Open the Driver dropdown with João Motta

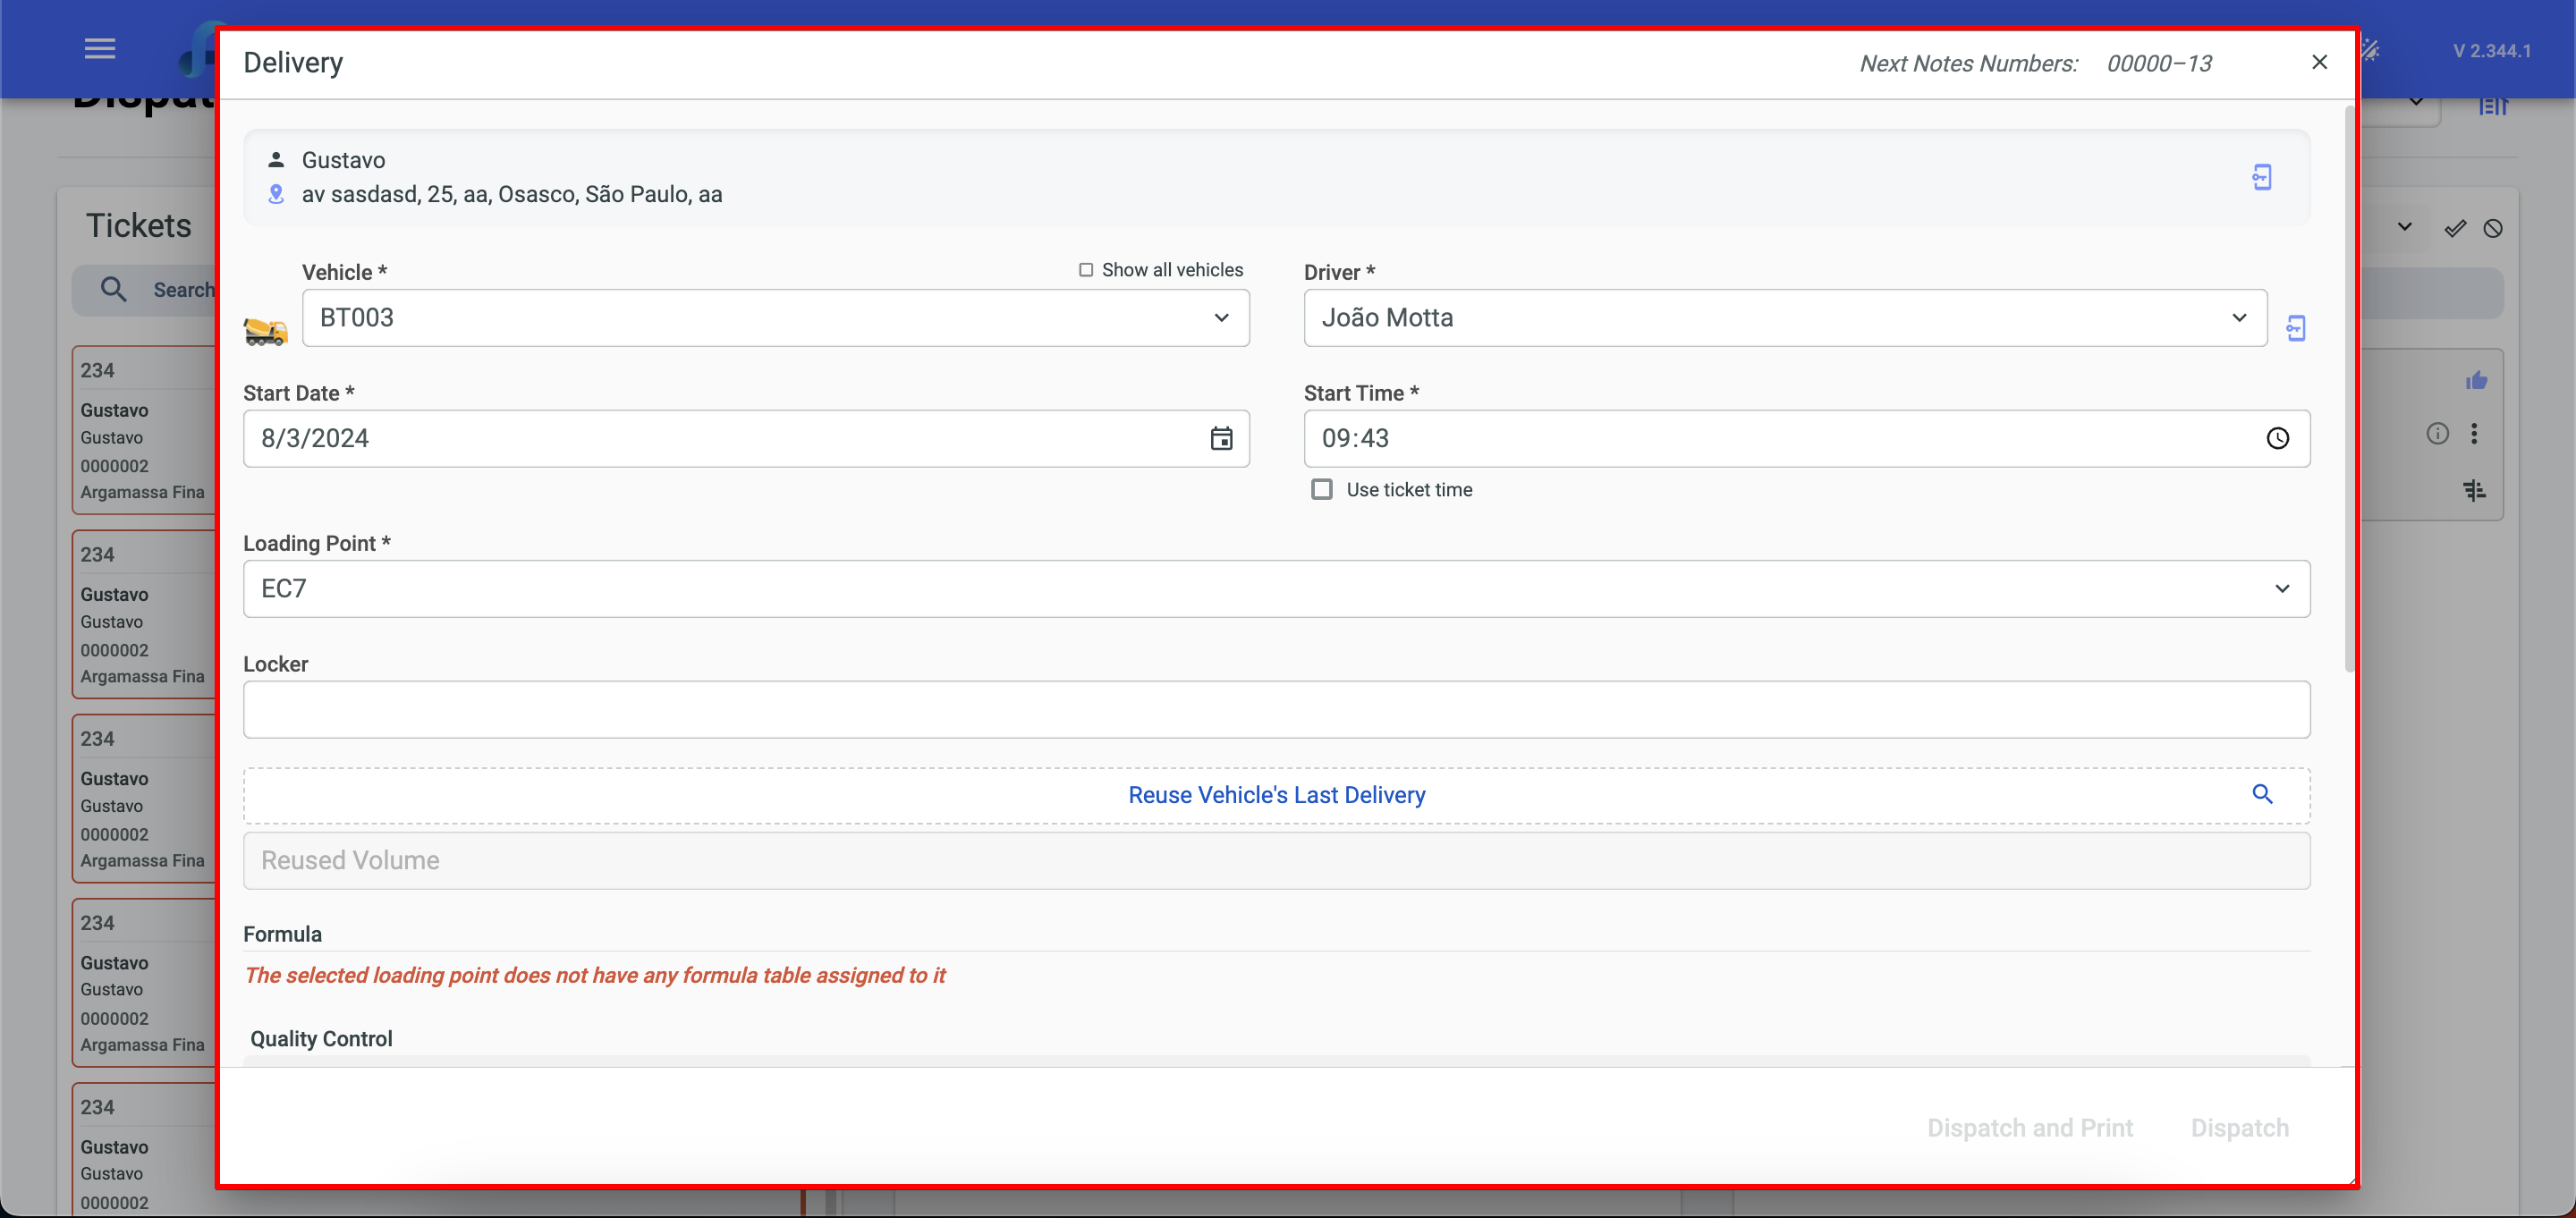coord(1784,318)
